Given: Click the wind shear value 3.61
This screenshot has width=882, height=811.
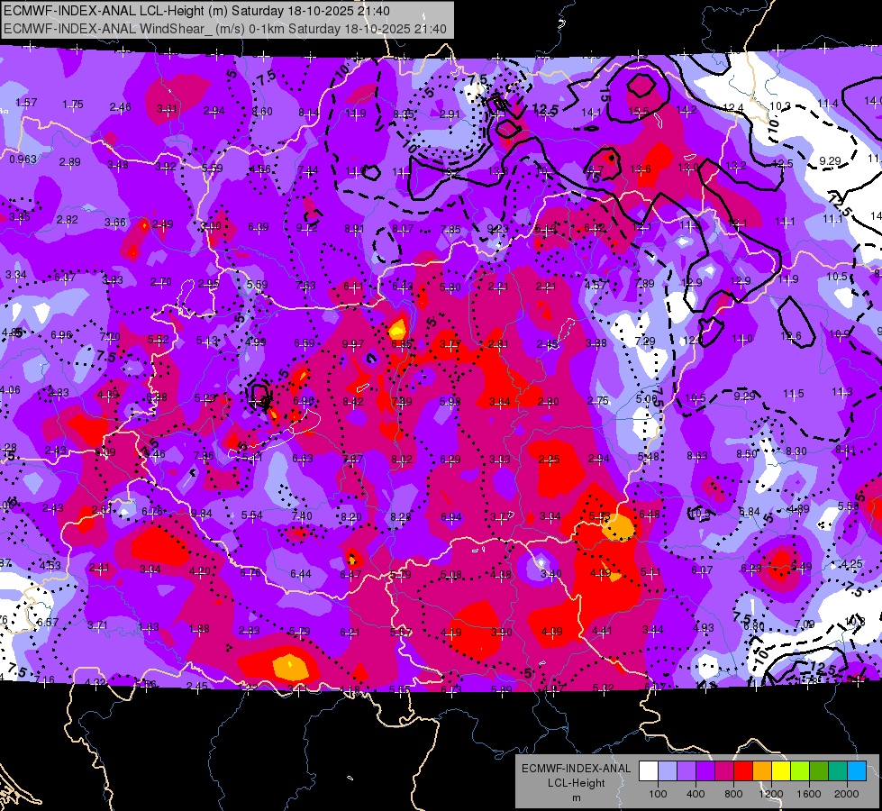Looking at the screenshot, I should click(167, 109).
